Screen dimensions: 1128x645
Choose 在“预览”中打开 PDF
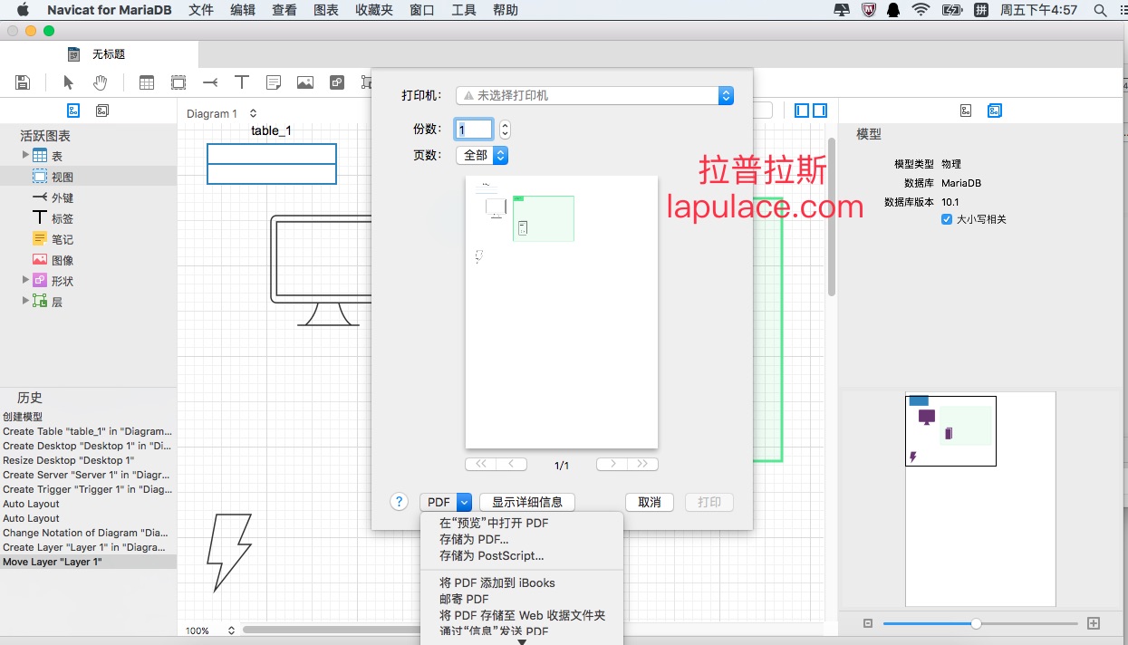pyautogui.click(x=494, y=523)
